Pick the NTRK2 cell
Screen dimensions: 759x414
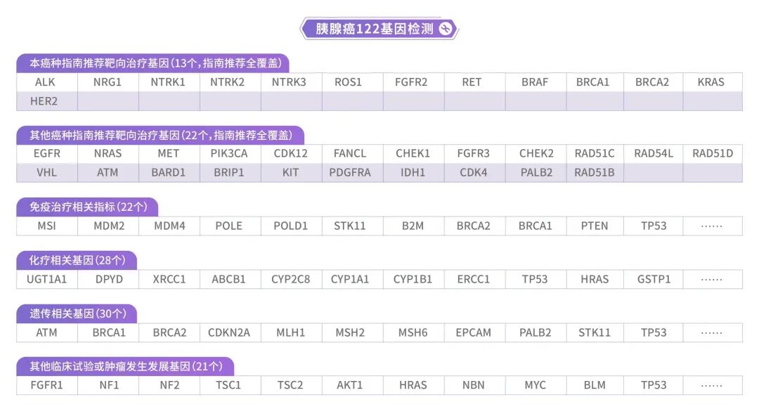[x=230, y=82]
